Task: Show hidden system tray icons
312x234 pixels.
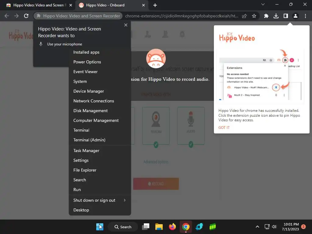Action: pos(257,227)
